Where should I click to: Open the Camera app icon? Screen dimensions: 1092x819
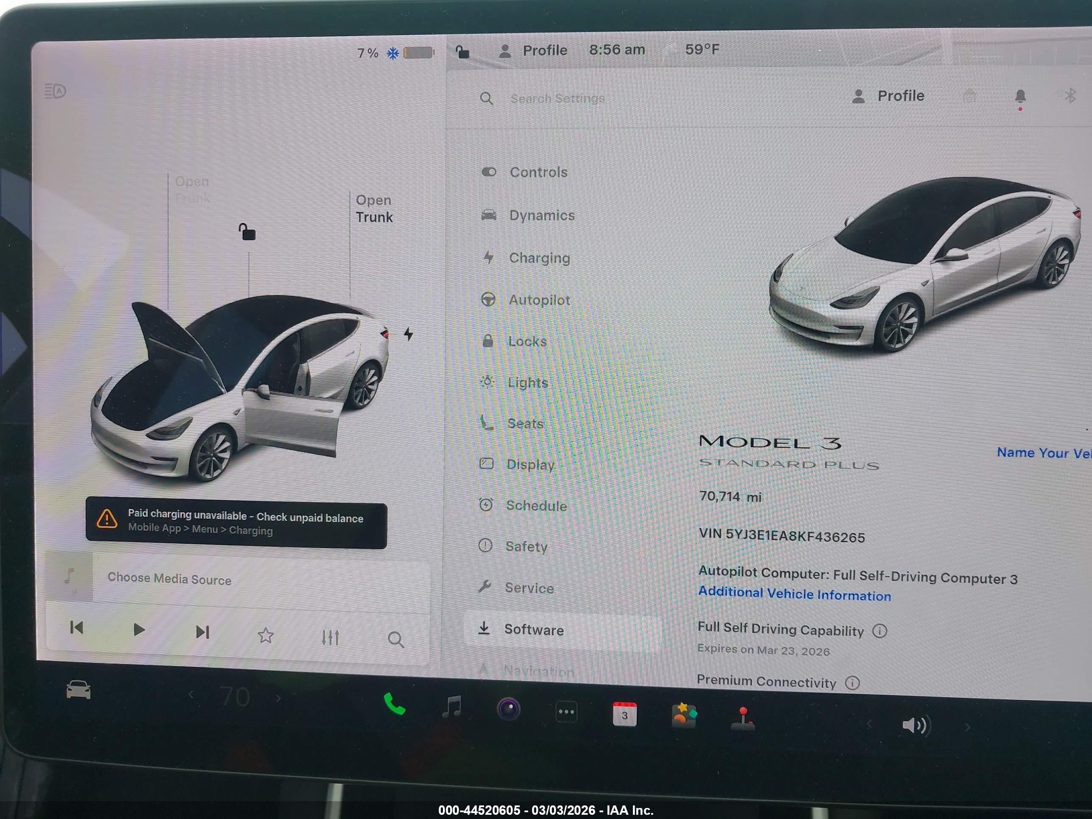click(508, 709)
